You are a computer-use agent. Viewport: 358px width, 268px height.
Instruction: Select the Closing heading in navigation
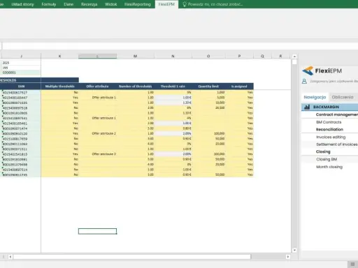coord(323,151)
